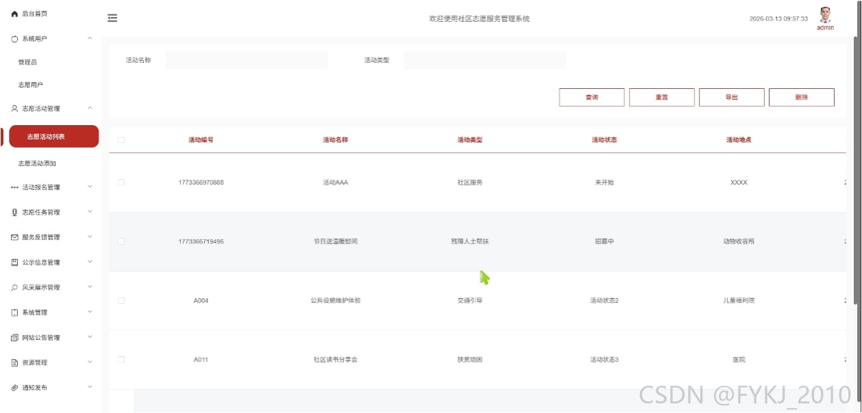Click the 活动状态3 status cell

coord(604,360)
